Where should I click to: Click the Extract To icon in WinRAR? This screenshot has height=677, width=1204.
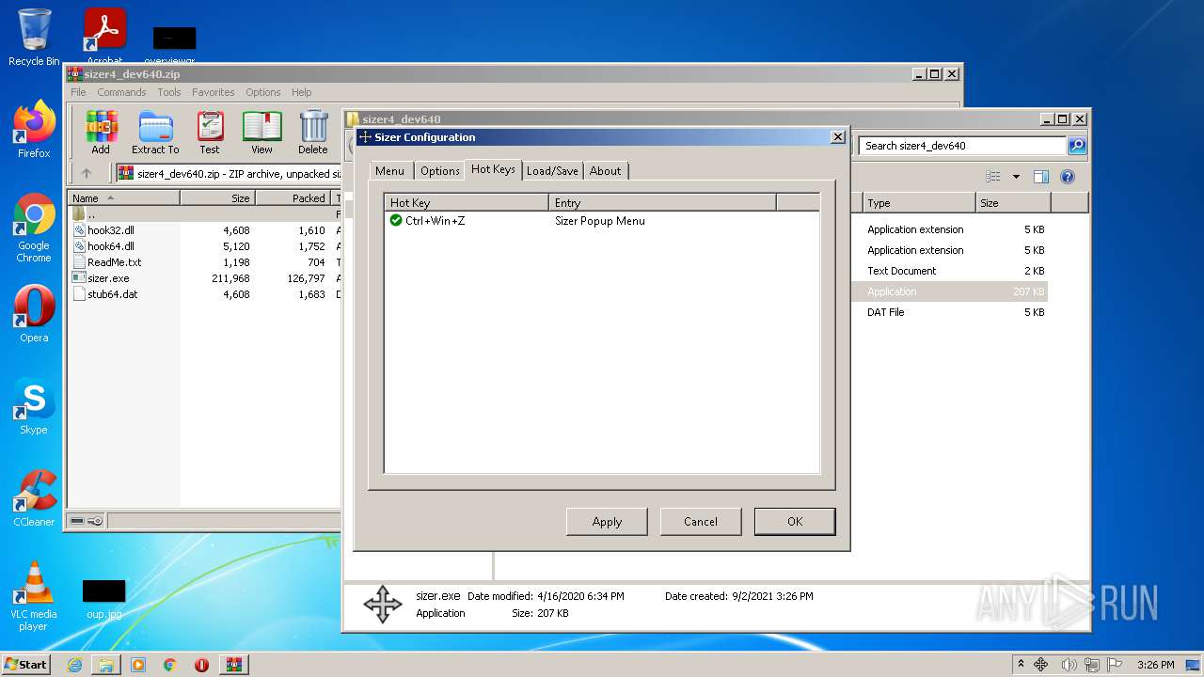(155, 133)
